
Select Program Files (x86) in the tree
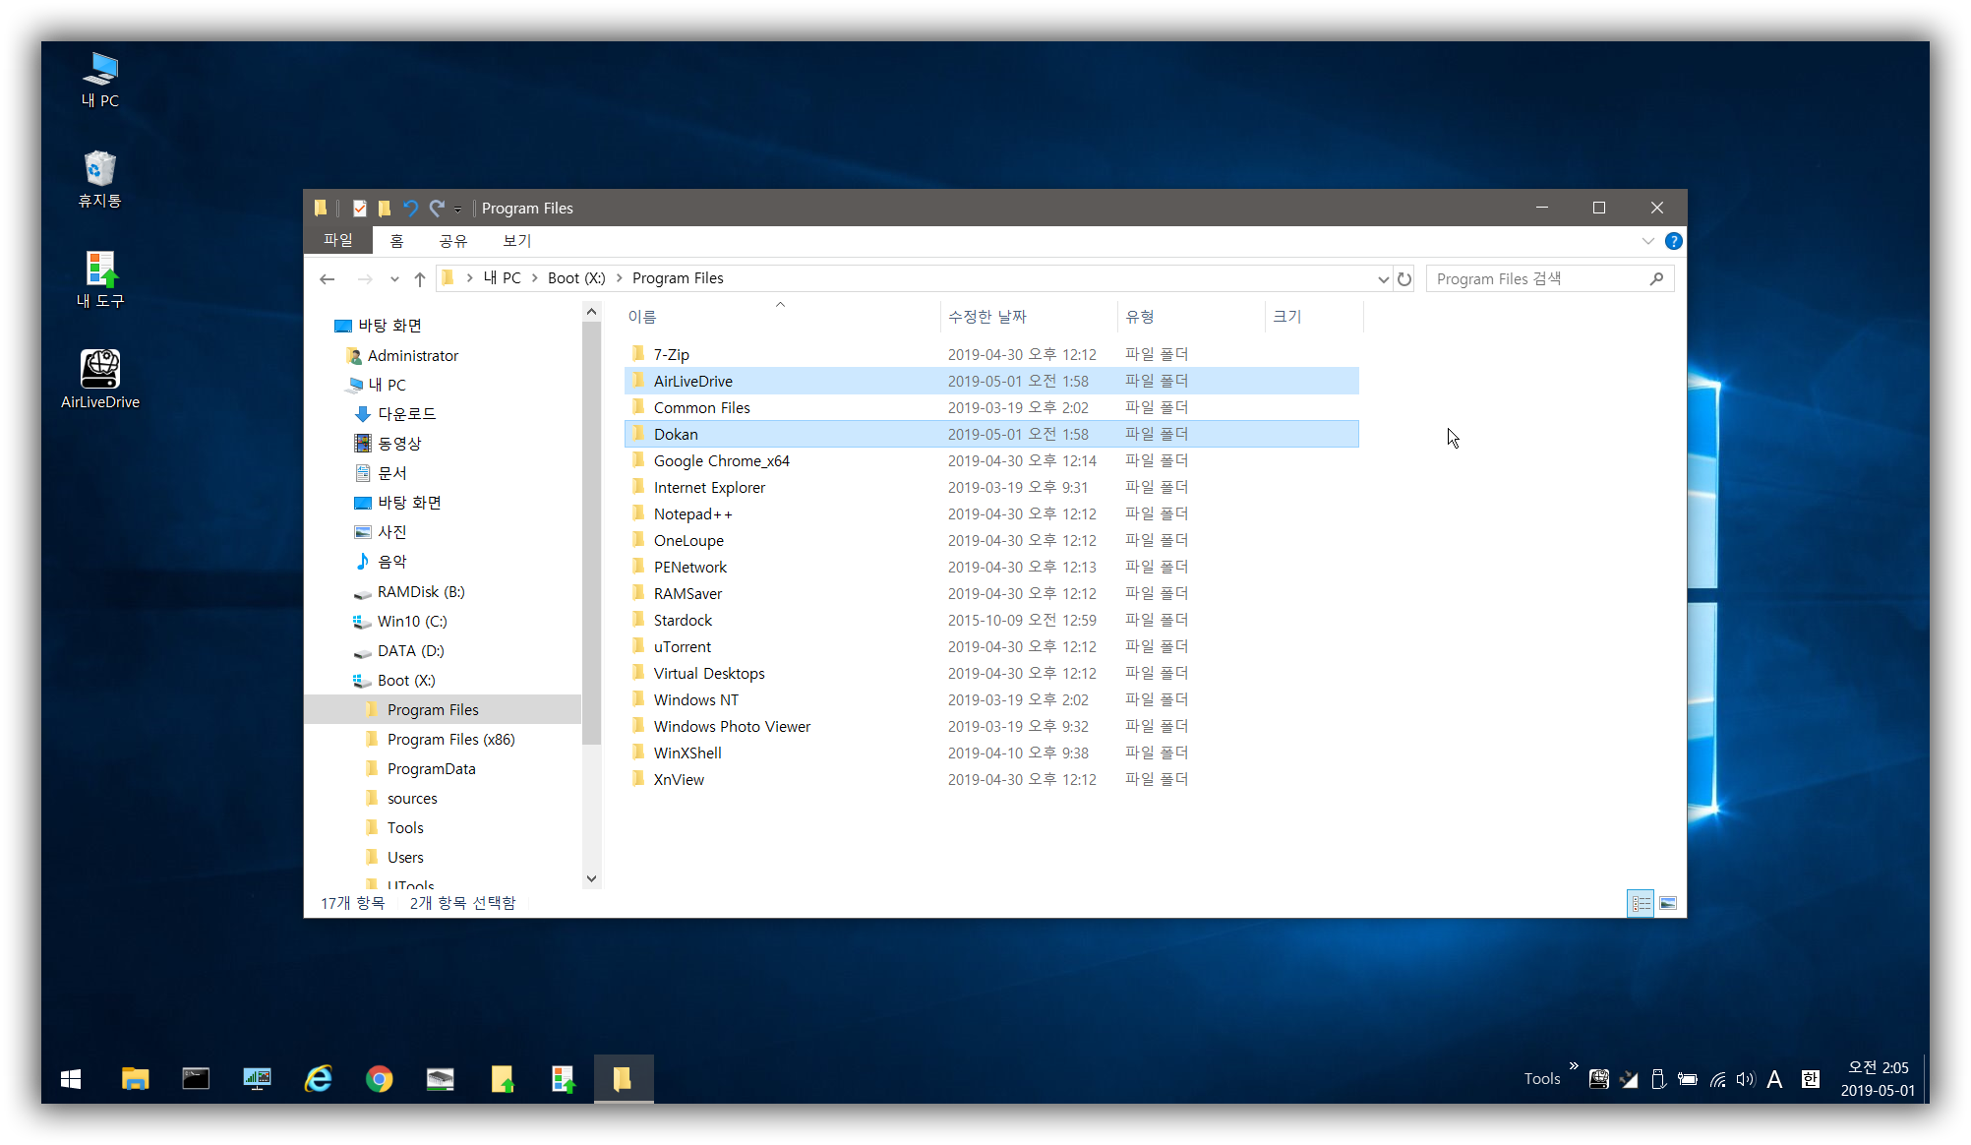coord(450,740)
